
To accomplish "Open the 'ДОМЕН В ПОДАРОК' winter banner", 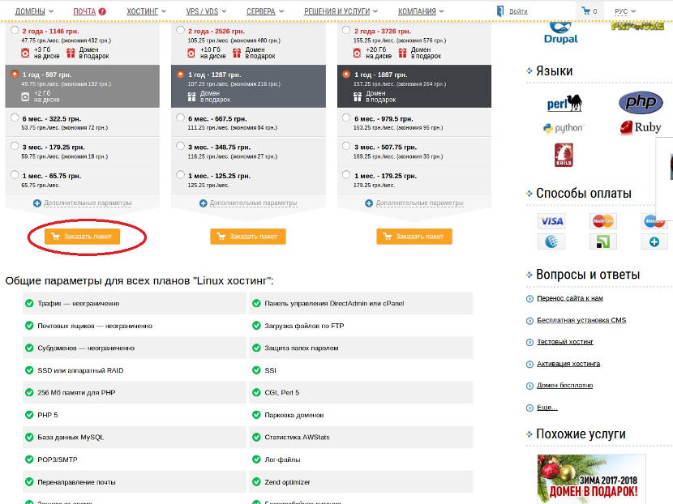I will pos(591,479).
